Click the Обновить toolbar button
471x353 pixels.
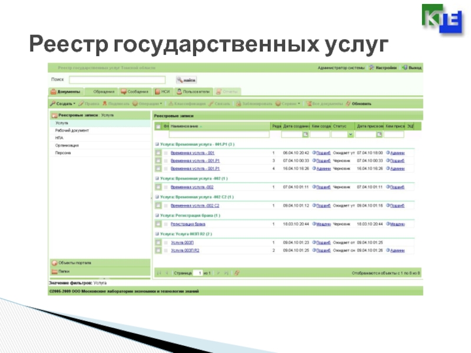point(359,104)
